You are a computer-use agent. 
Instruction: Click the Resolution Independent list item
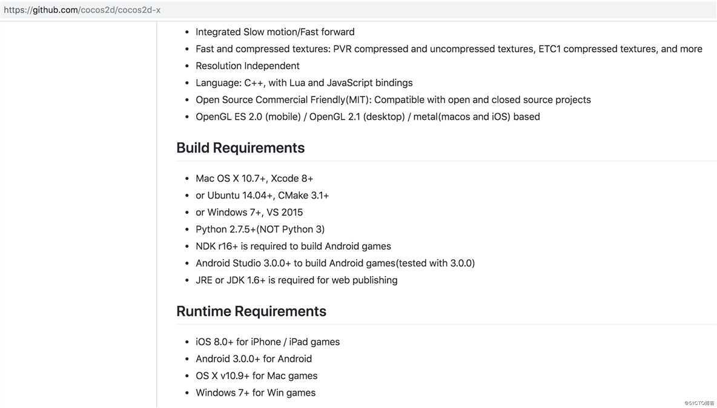pyautogui.click(x=248, y=66)
